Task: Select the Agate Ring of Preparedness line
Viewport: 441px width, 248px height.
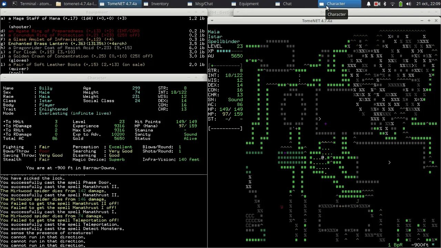Action: pos(103,31)
